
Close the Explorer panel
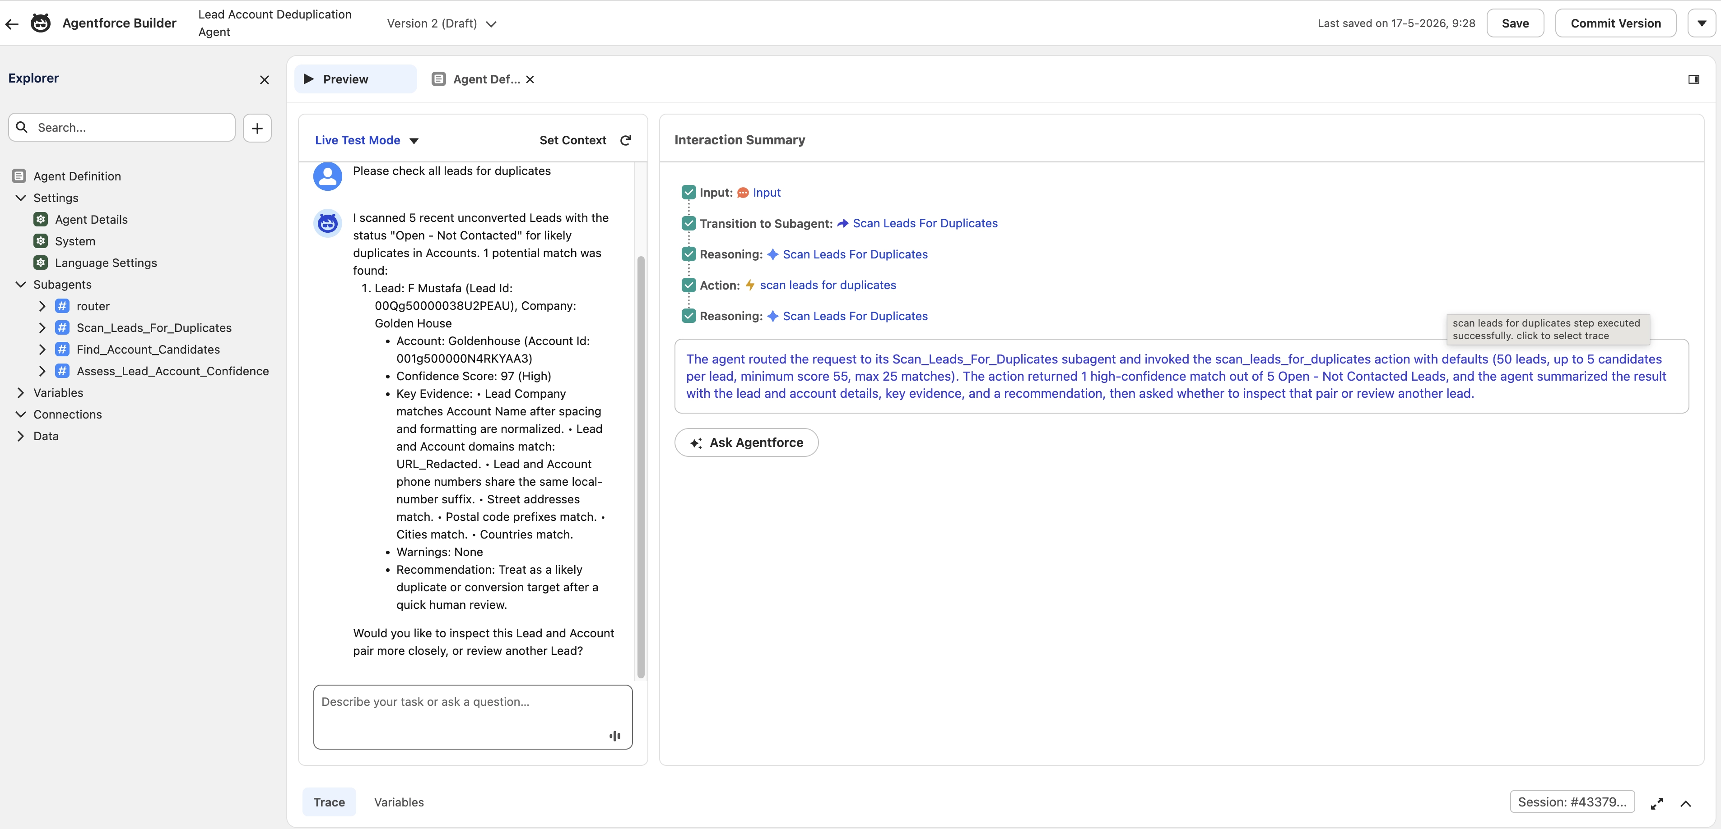[x=265, y=79]
